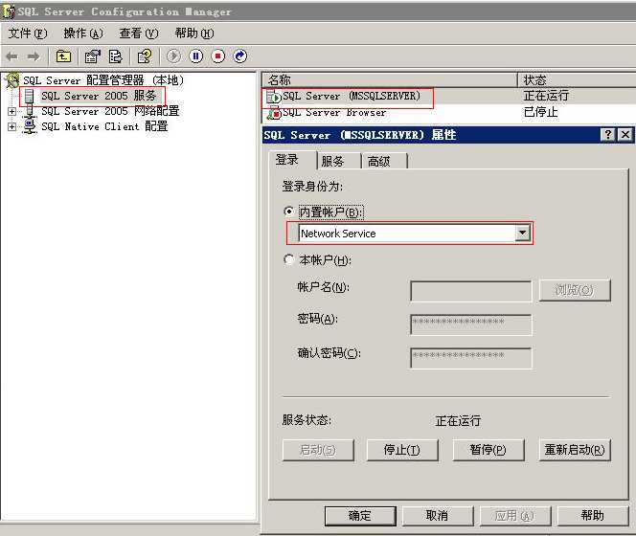The width and height of the screenshot is (636, 536).
Task: Click the root node icon of 配置管理器 (本地)
Action: (12, 80)
